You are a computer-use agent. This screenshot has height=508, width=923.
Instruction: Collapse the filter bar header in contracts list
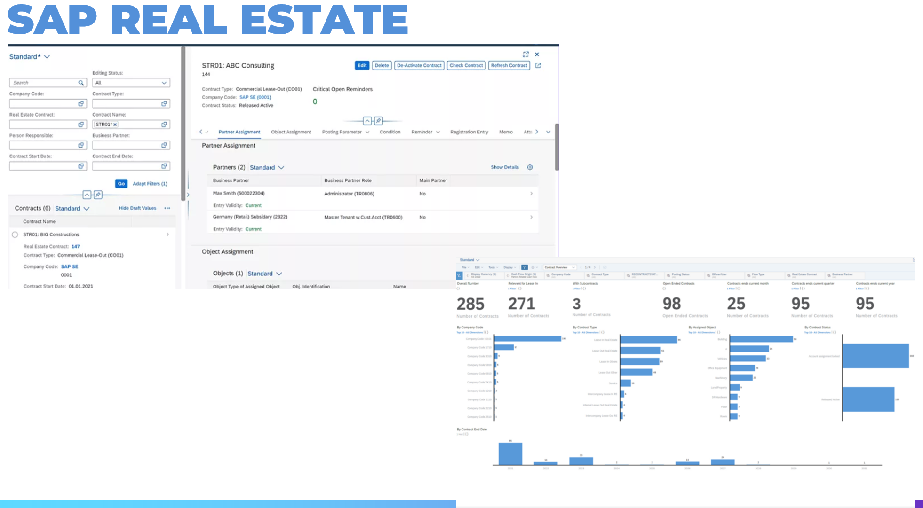(x=87, y=195)
